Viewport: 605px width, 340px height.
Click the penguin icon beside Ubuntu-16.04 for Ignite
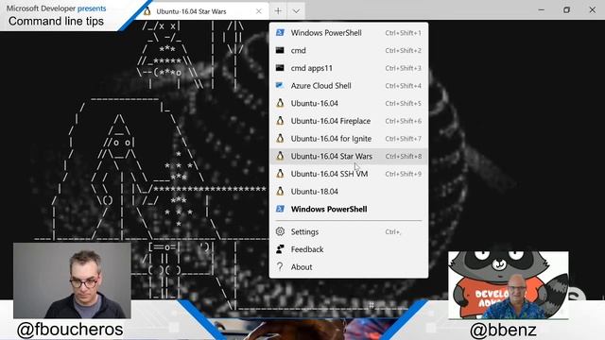click(x=280, y=139)
